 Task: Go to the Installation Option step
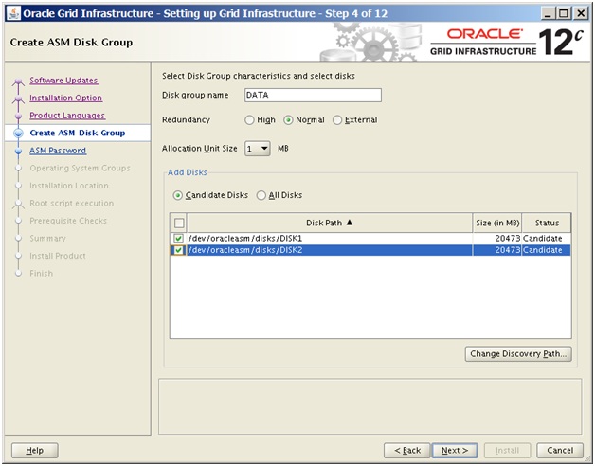pos(66,98)
